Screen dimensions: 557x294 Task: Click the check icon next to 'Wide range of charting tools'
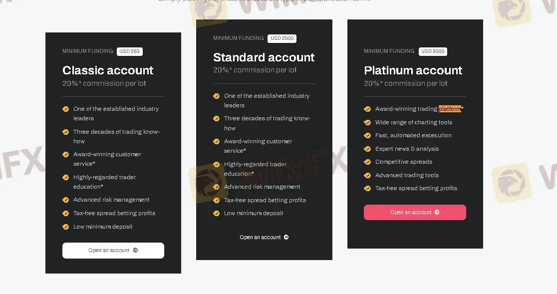pyautogui.click(x=367, y=122)
